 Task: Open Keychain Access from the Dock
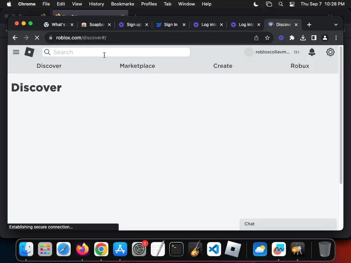297,249
